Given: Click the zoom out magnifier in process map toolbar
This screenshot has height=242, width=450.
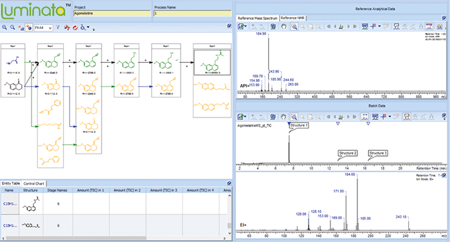Looking at the screenshot, I should 13,28.
